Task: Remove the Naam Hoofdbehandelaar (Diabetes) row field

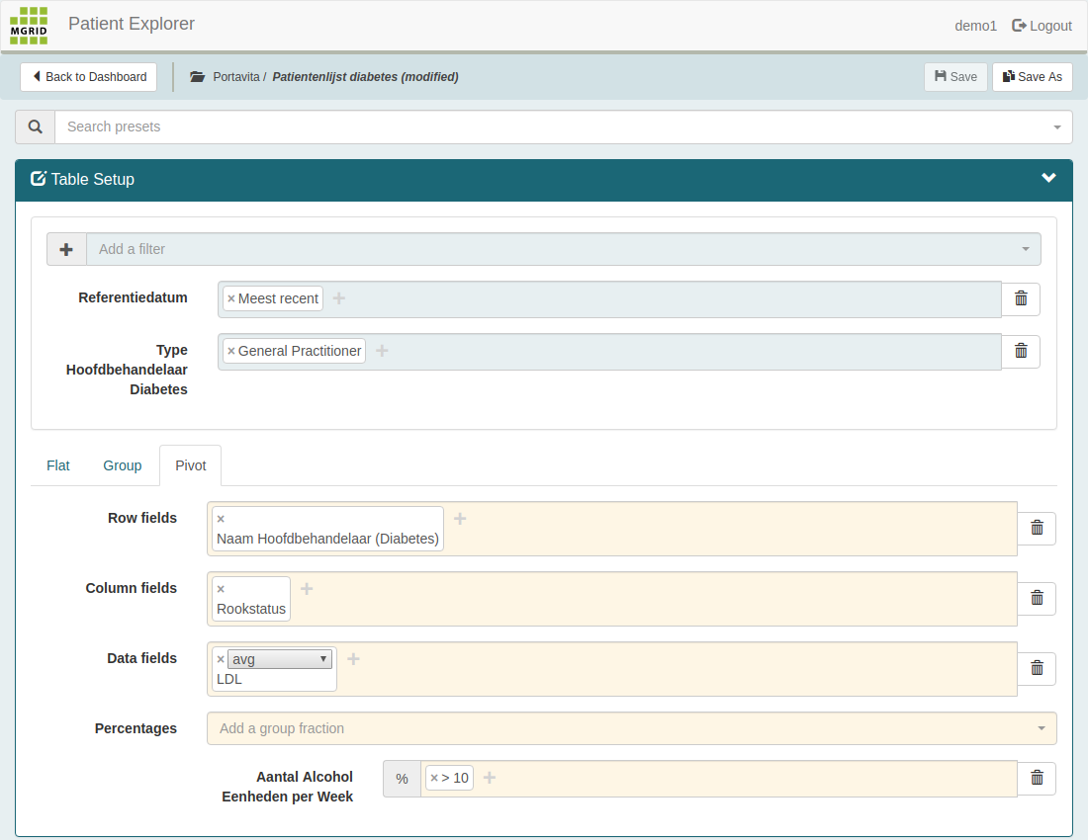Action: (221, 519)
